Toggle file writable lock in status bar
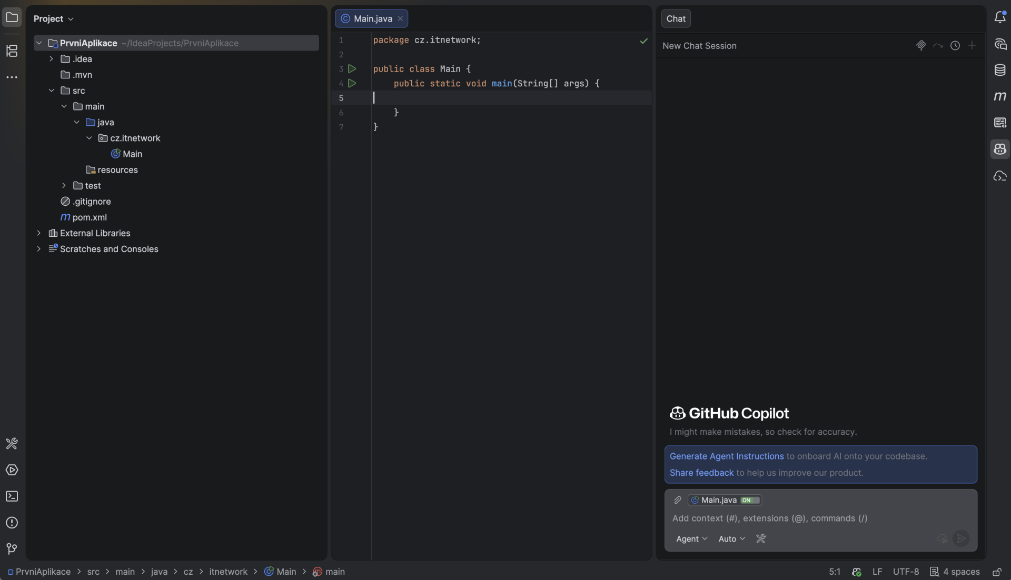 998,572
